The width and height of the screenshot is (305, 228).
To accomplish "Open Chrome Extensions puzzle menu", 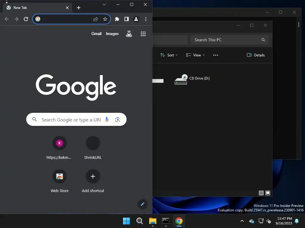I will click(x=117, y=19).
